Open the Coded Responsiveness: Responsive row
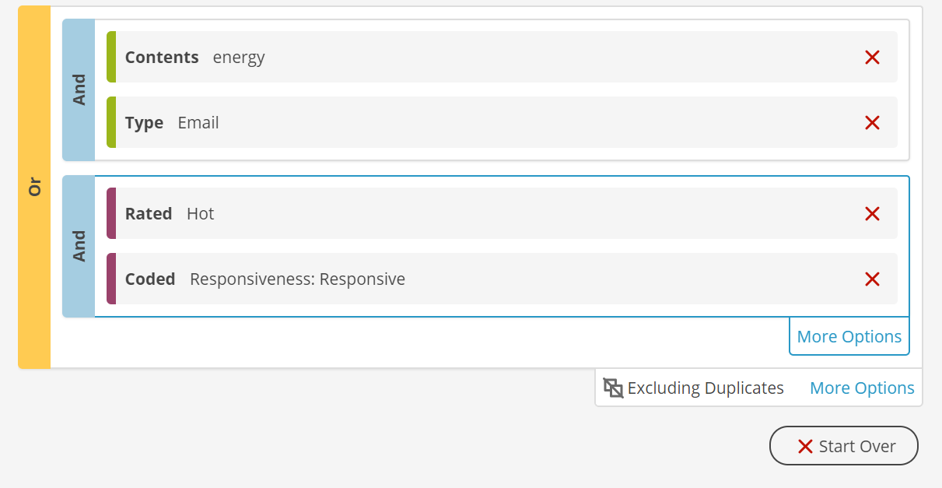The image size is (942, 488). click(502, 279)
